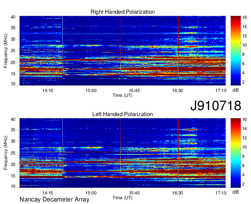Click 40 MHz tick of Right Handed plot
This screenshot has height=204, width=251.
pos(13,17)
